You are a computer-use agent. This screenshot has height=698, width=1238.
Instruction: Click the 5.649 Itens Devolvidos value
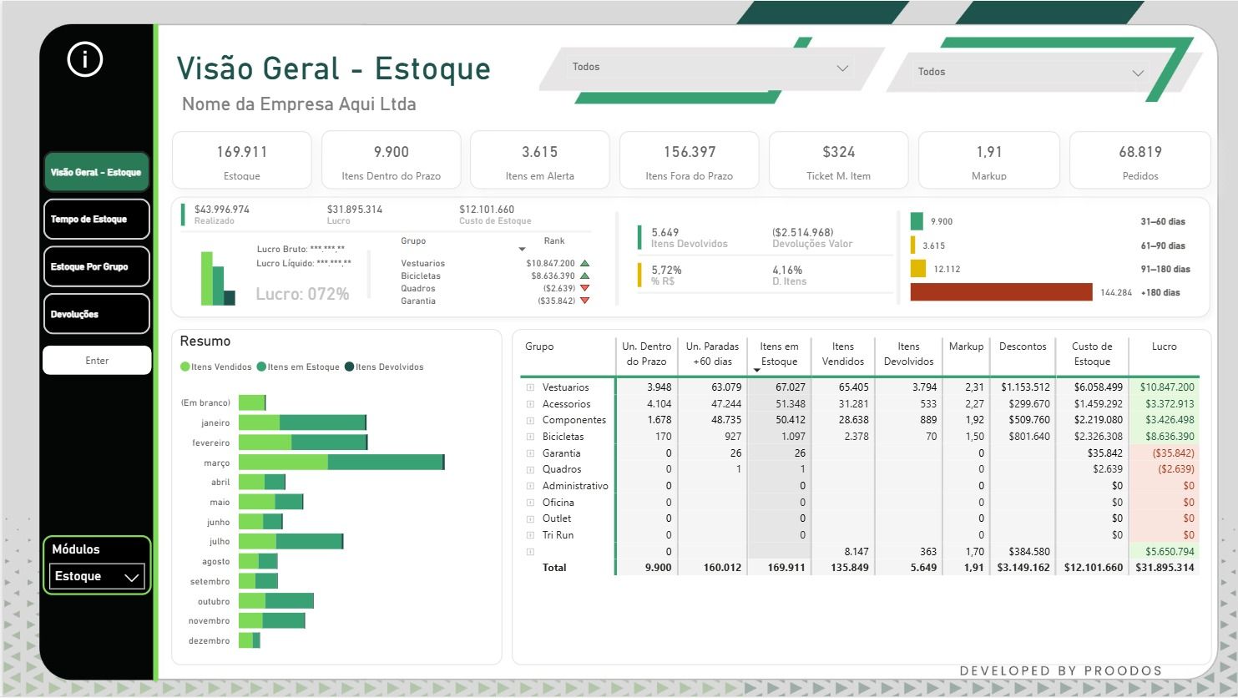click(665, 232)
